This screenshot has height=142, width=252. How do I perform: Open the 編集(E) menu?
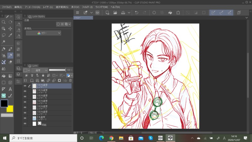point(18,7)
